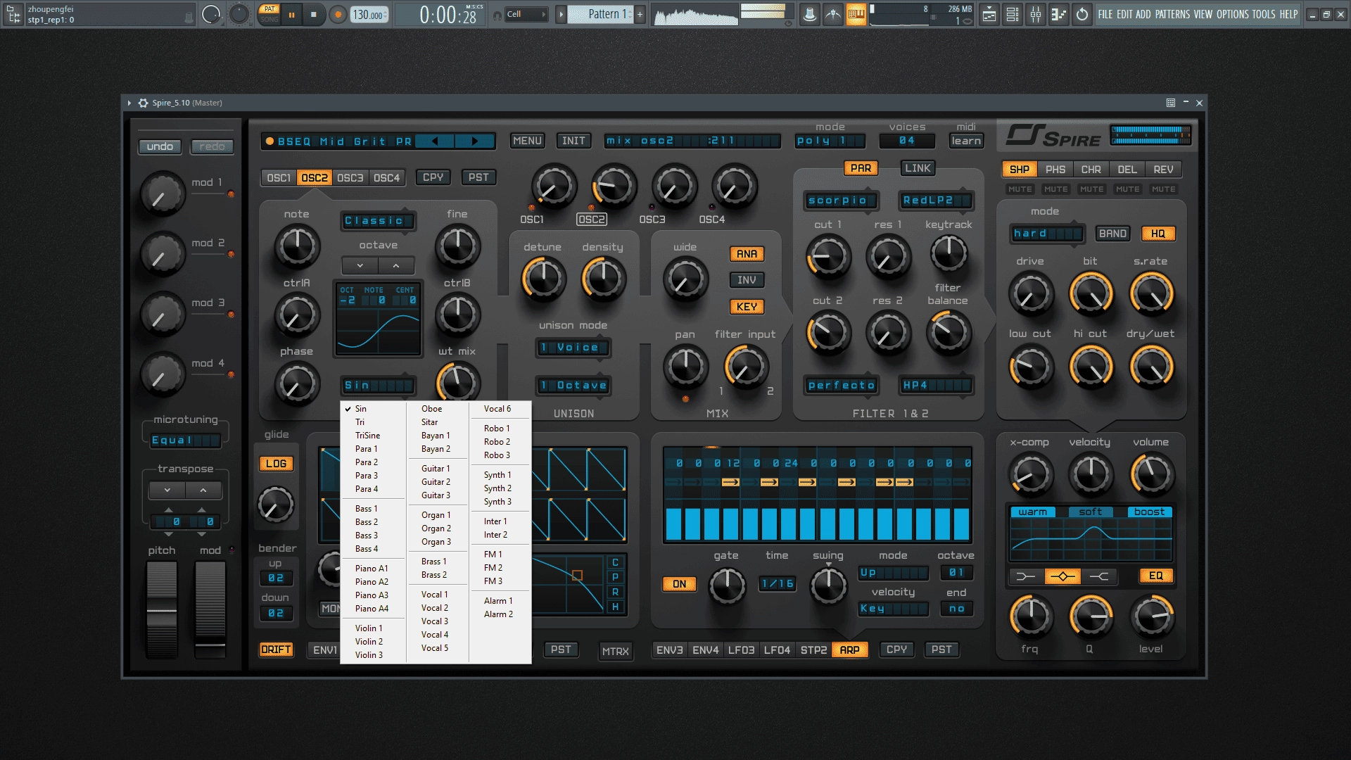
Task: Choose Vocal 6 from the waveform menu
Action: 497,409
